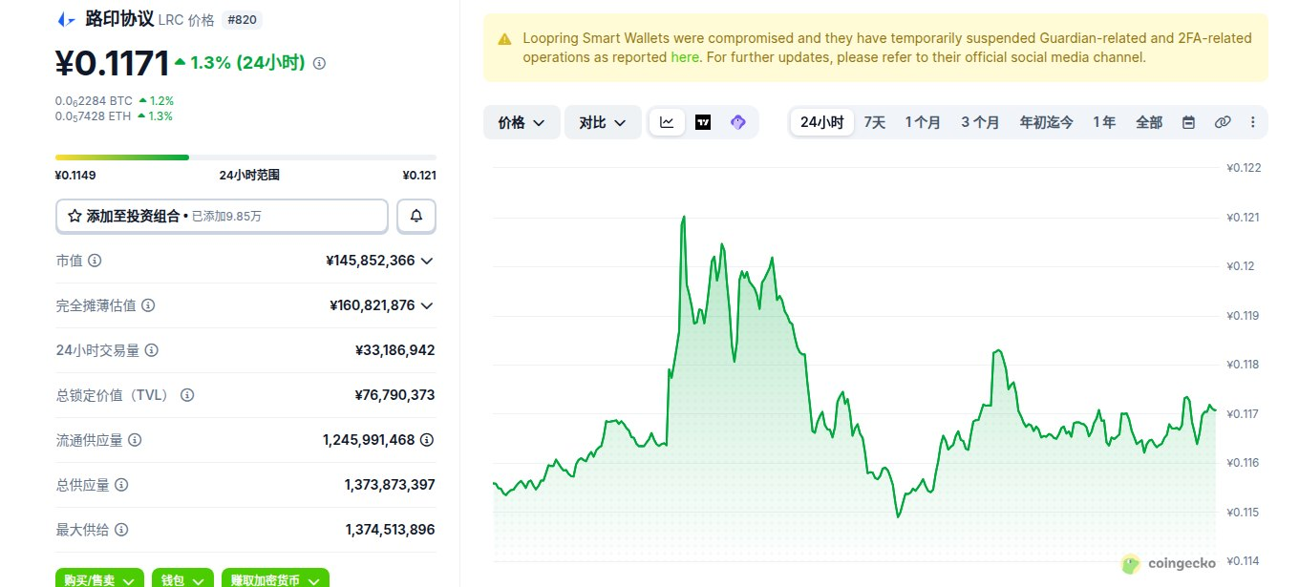Click the ¥0.1149 low range label

coord(75,176)
